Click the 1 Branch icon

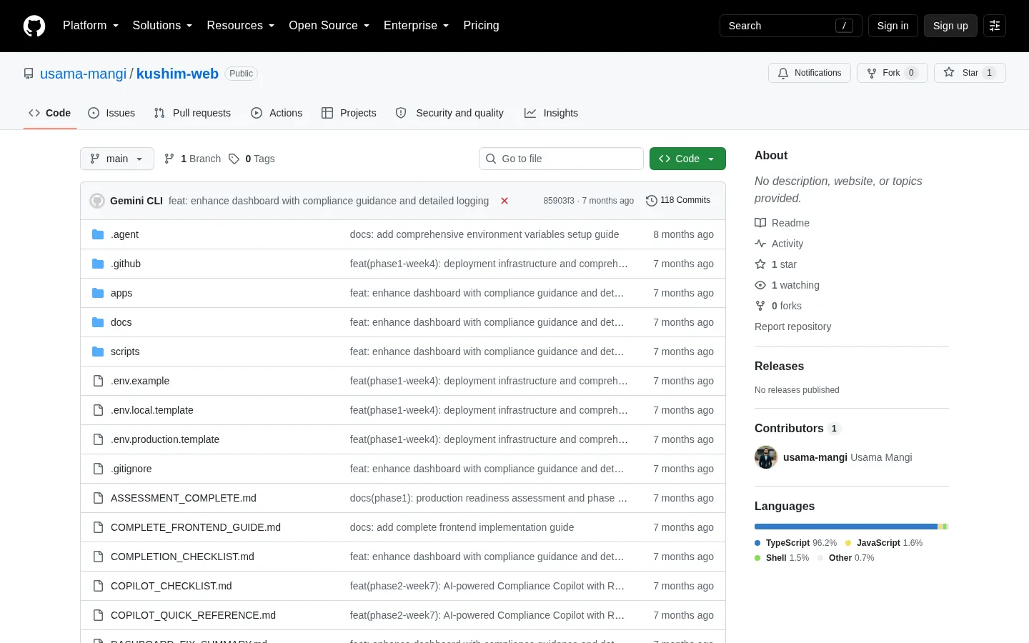coord(169,159)
